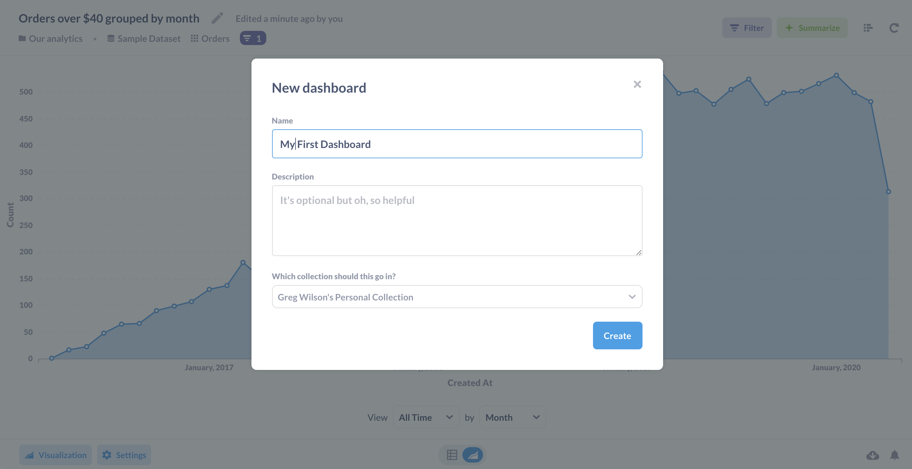The image size is (912, 469).
Task: Click the download results cloud icon
Action: click(x=872, y=455)
